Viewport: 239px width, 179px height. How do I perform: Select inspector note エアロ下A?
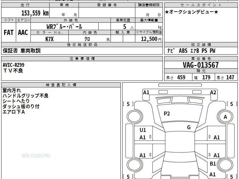click(x=13, y=112)
